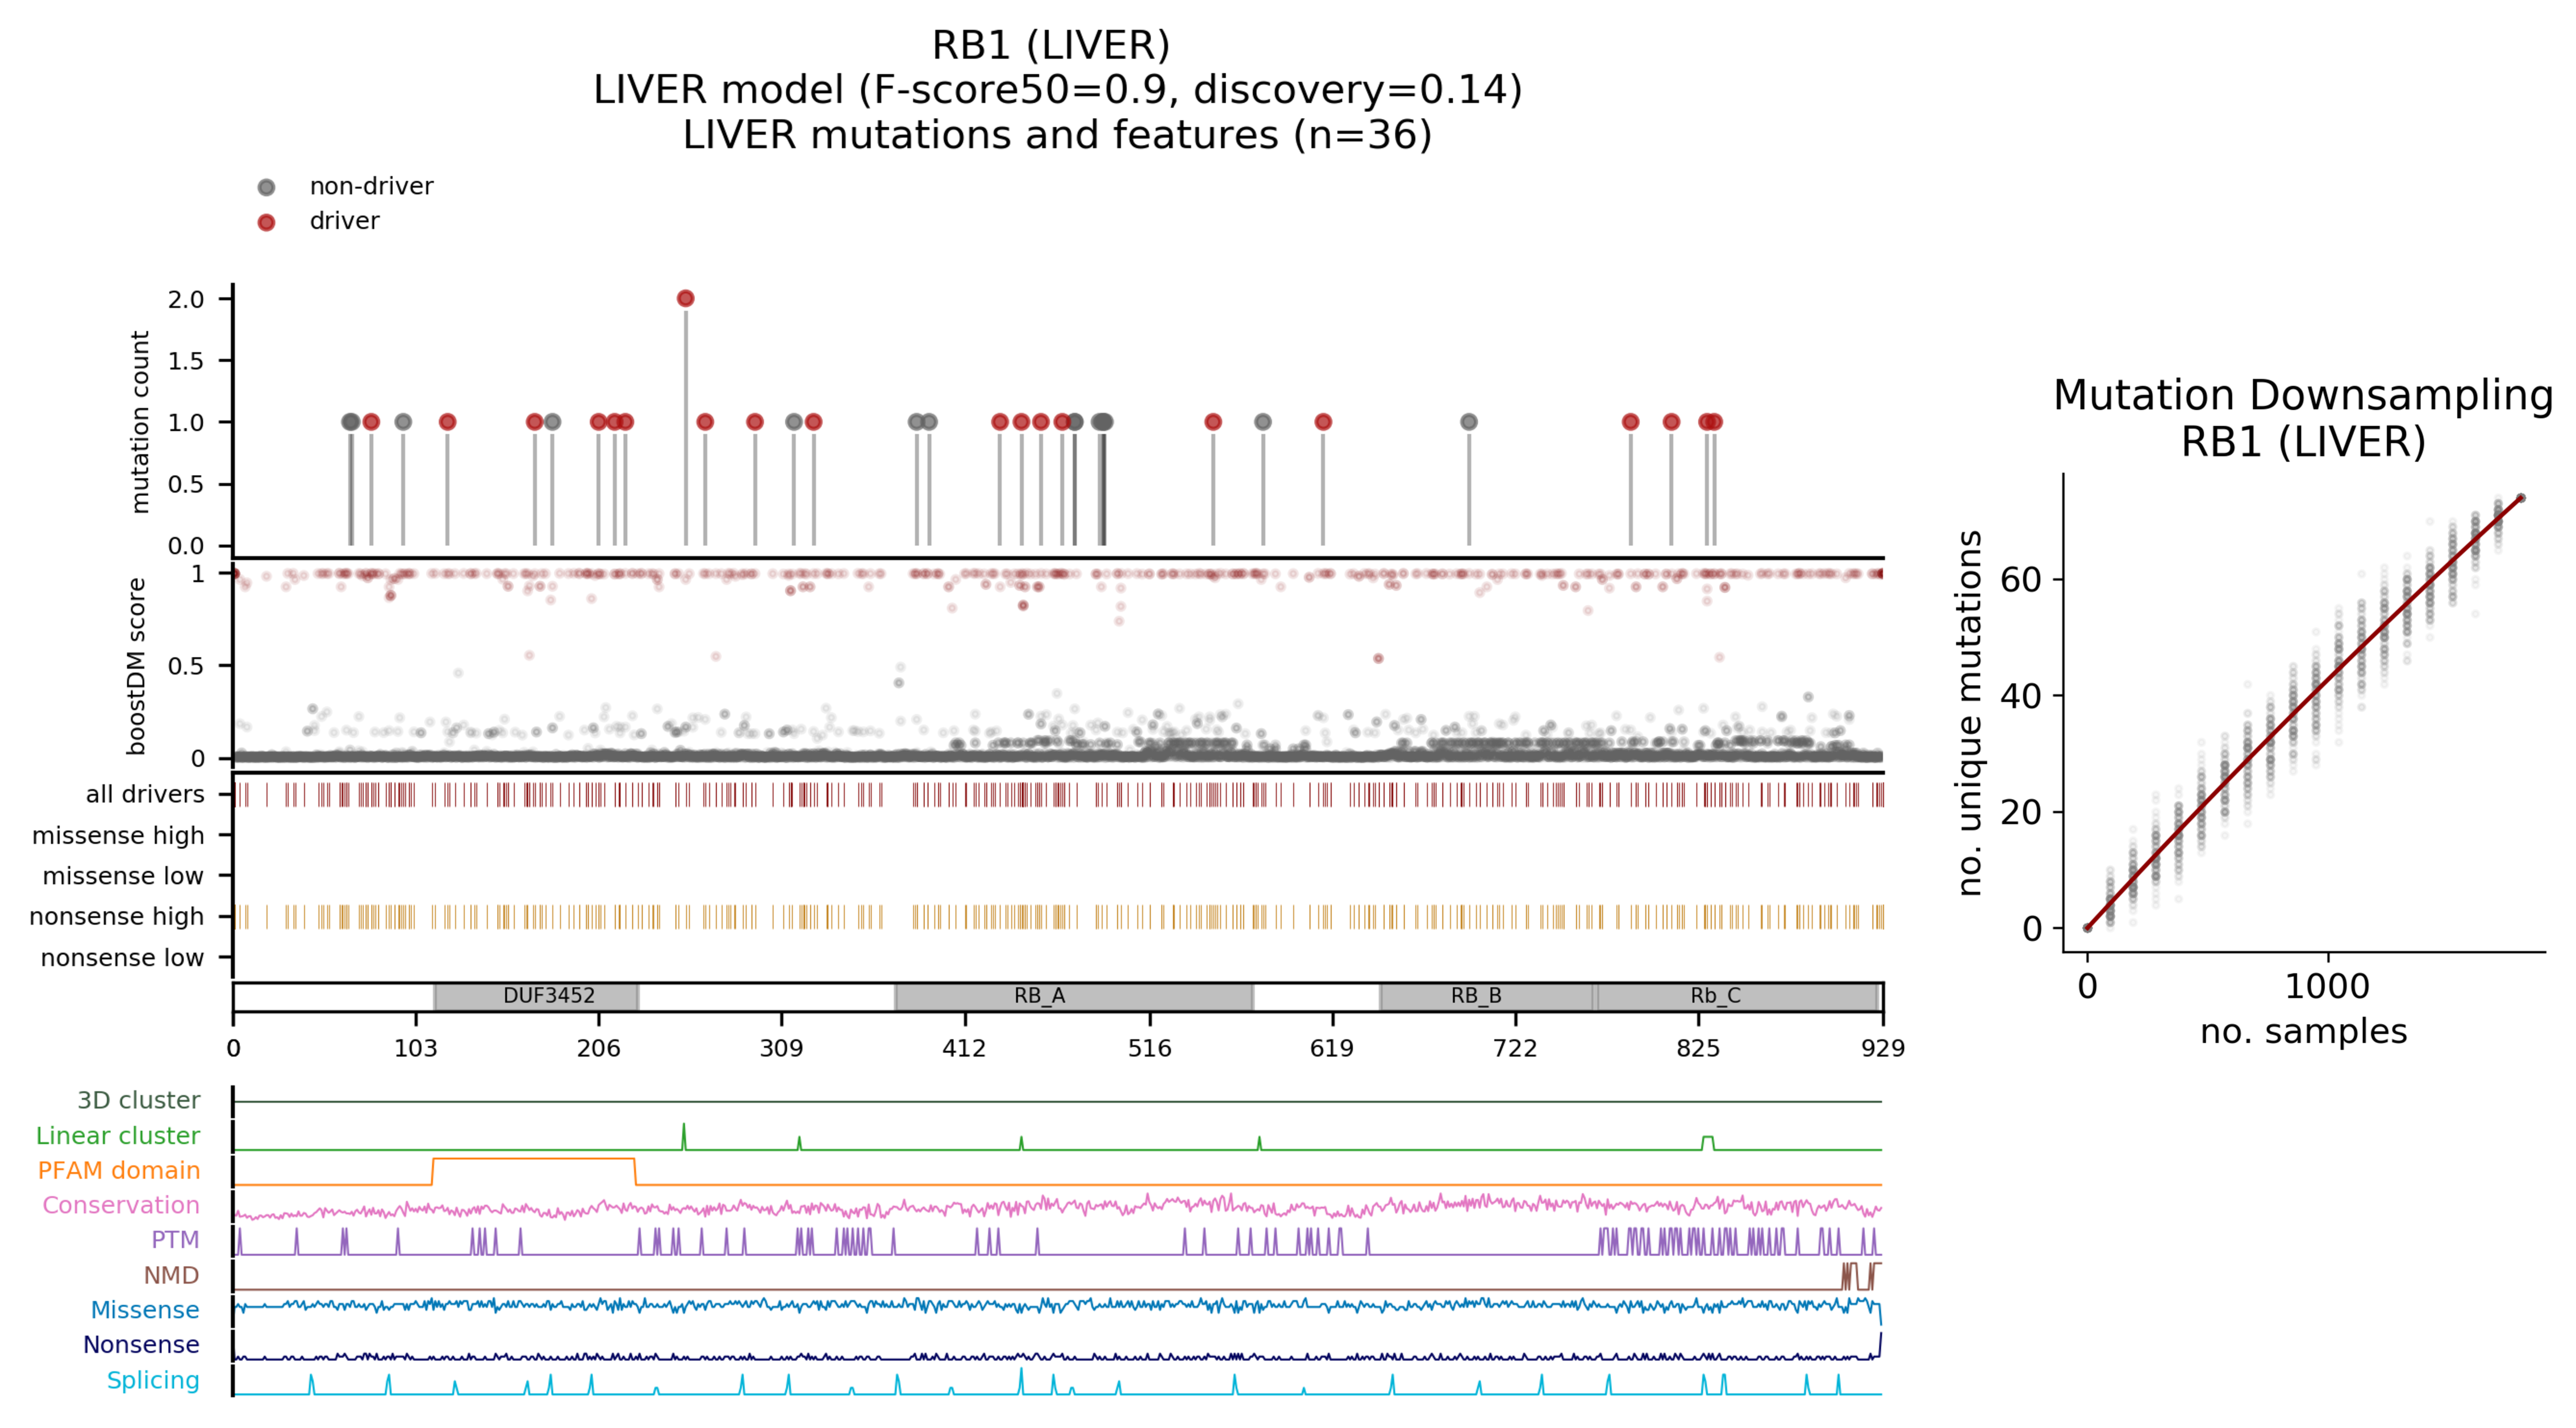The width and height of the screenshot is (2576, 1428).
Task: Click the 'PFAM domain' track label
Action: [119, 1171]
